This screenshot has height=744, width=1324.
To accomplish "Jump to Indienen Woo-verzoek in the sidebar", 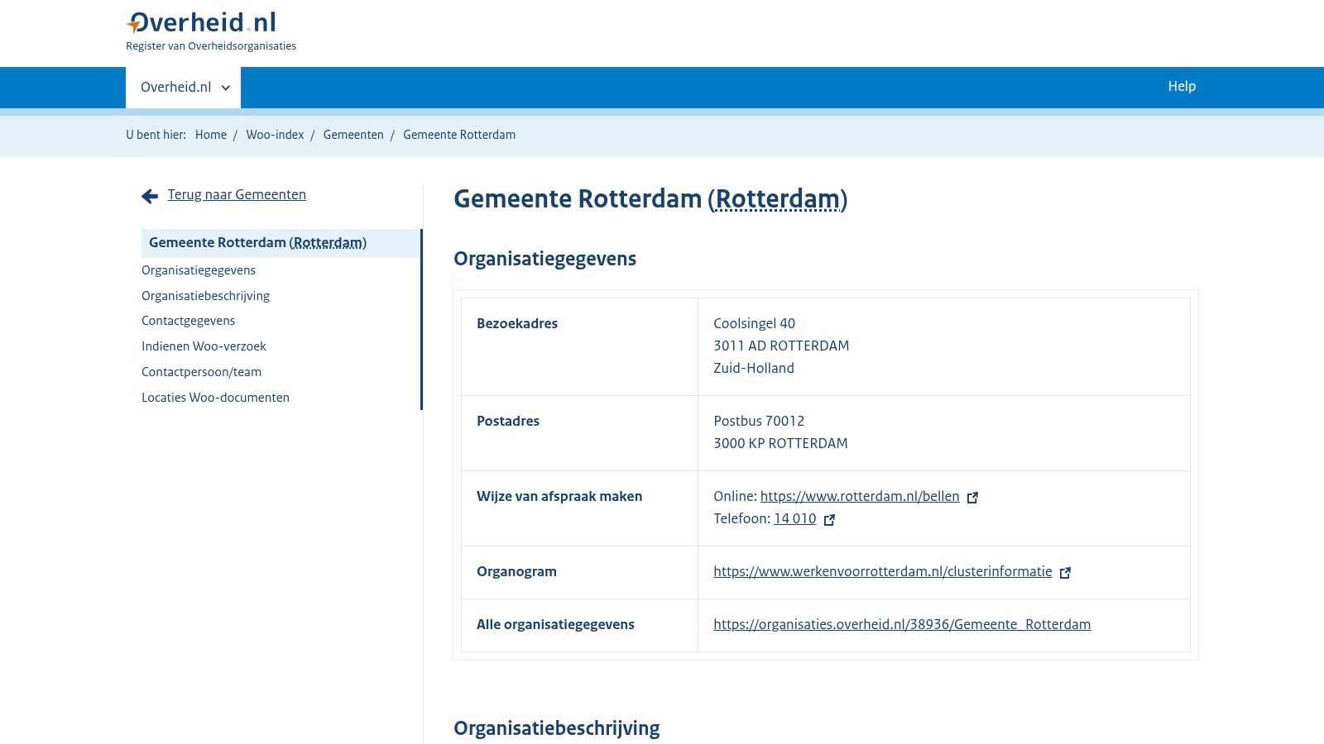I will (204, 346).
